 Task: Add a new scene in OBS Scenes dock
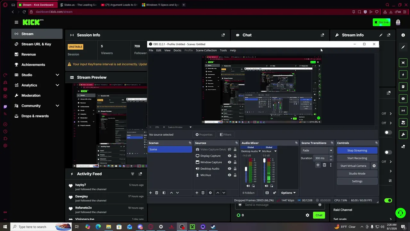(150, 193)
